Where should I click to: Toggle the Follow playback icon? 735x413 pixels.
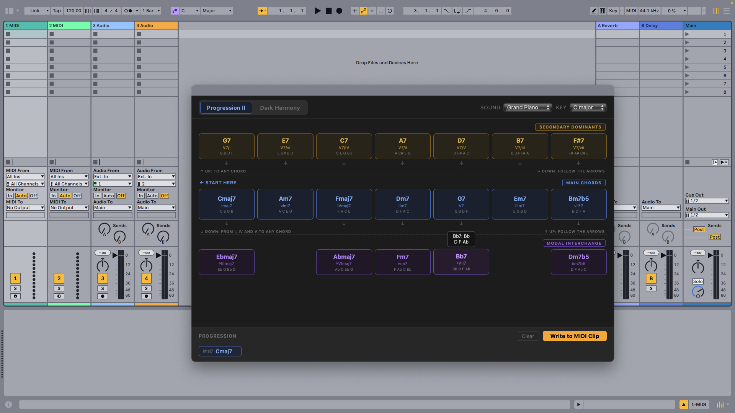pyautogui.click(x=263, y=11)
